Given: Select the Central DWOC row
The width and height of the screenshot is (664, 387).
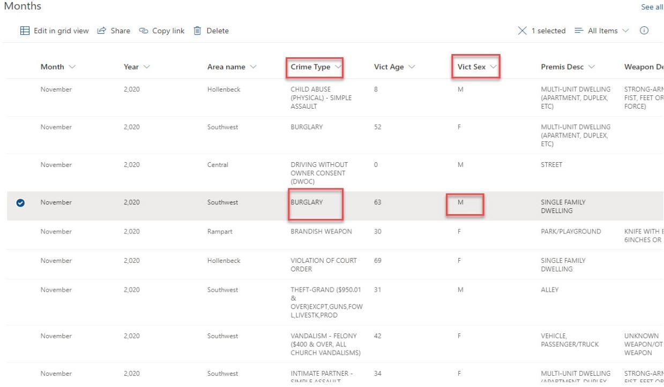Looking at the screenshot, I should (x=20, y=165).
